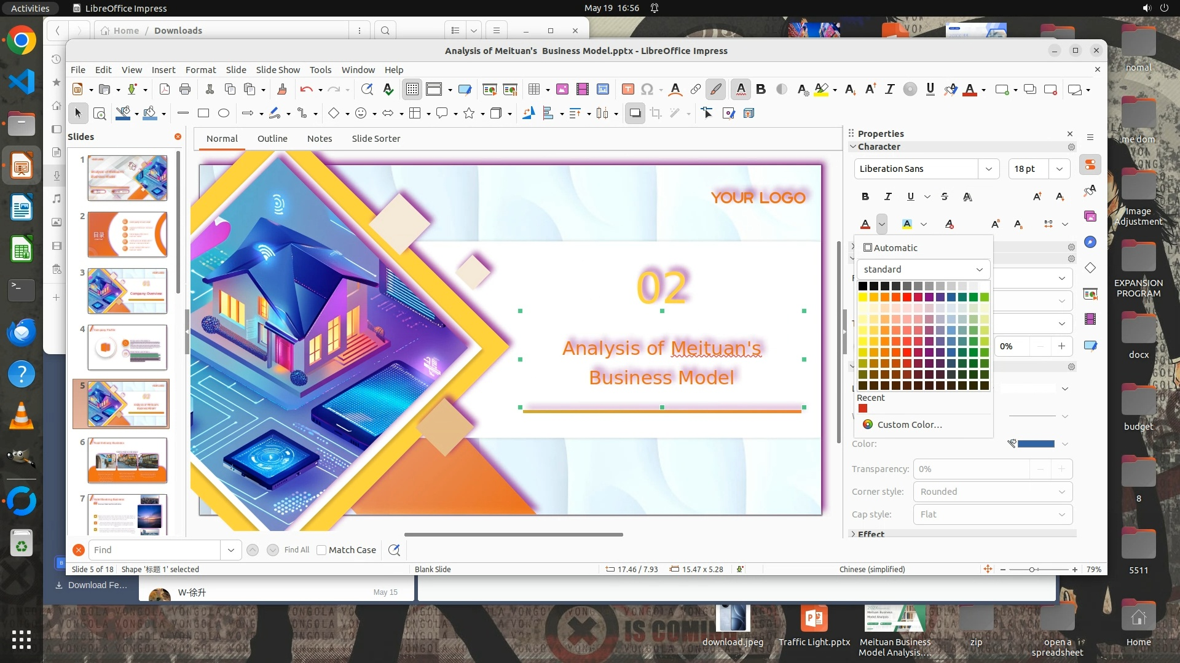
Task: Select the Rectangle shape tool
Action: tap(203, 113)
